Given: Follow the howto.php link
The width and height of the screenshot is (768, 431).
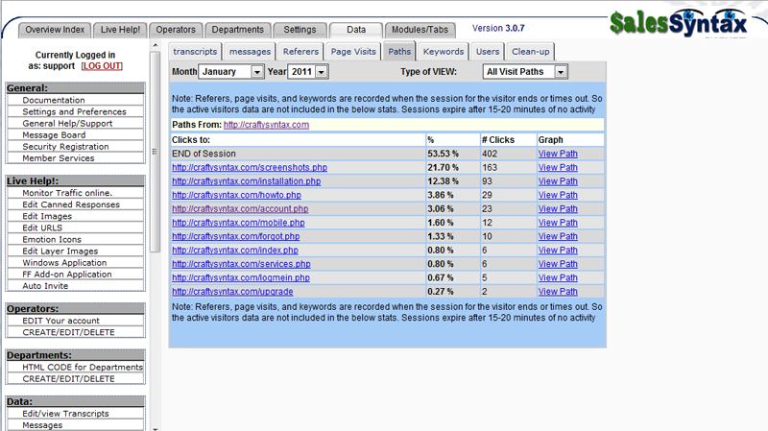Looking at the screenshot, I should point(236,195).
